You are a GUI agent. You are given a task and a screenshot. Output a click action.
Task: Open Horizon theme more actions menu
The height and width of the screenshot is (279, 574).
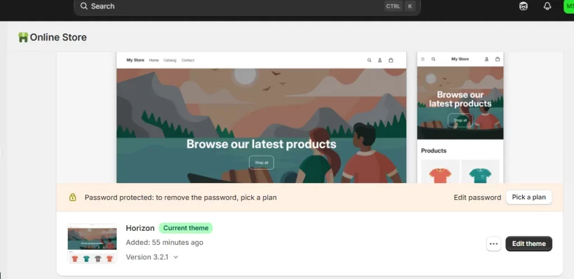tap(493, 244)
